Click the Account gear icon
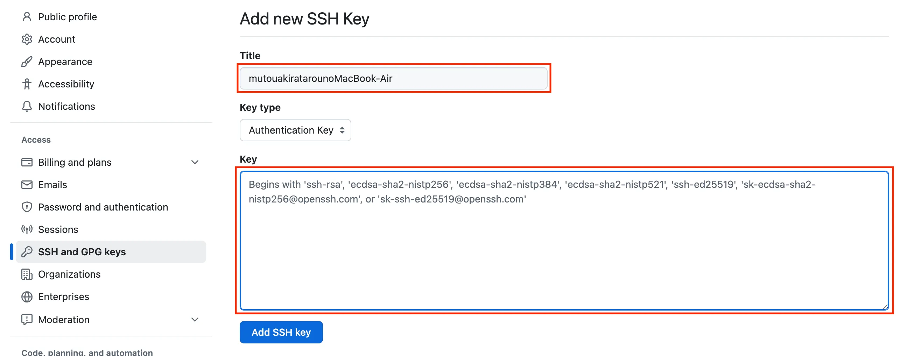 tap(27, 39)
